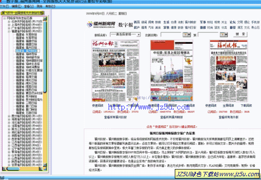Open the first publication date calendar icon
Viewport: 261px width, 180px height.
click(187, 35)
